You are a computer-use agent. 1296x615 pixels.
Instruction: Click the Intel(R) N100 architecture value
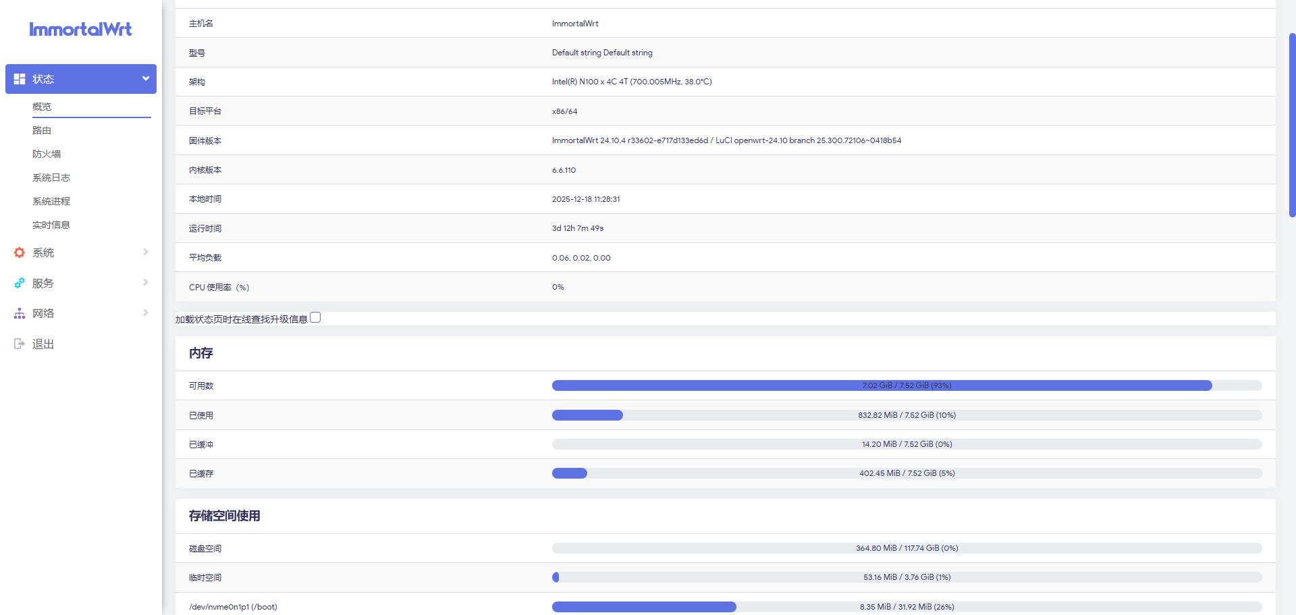(632, 82)
